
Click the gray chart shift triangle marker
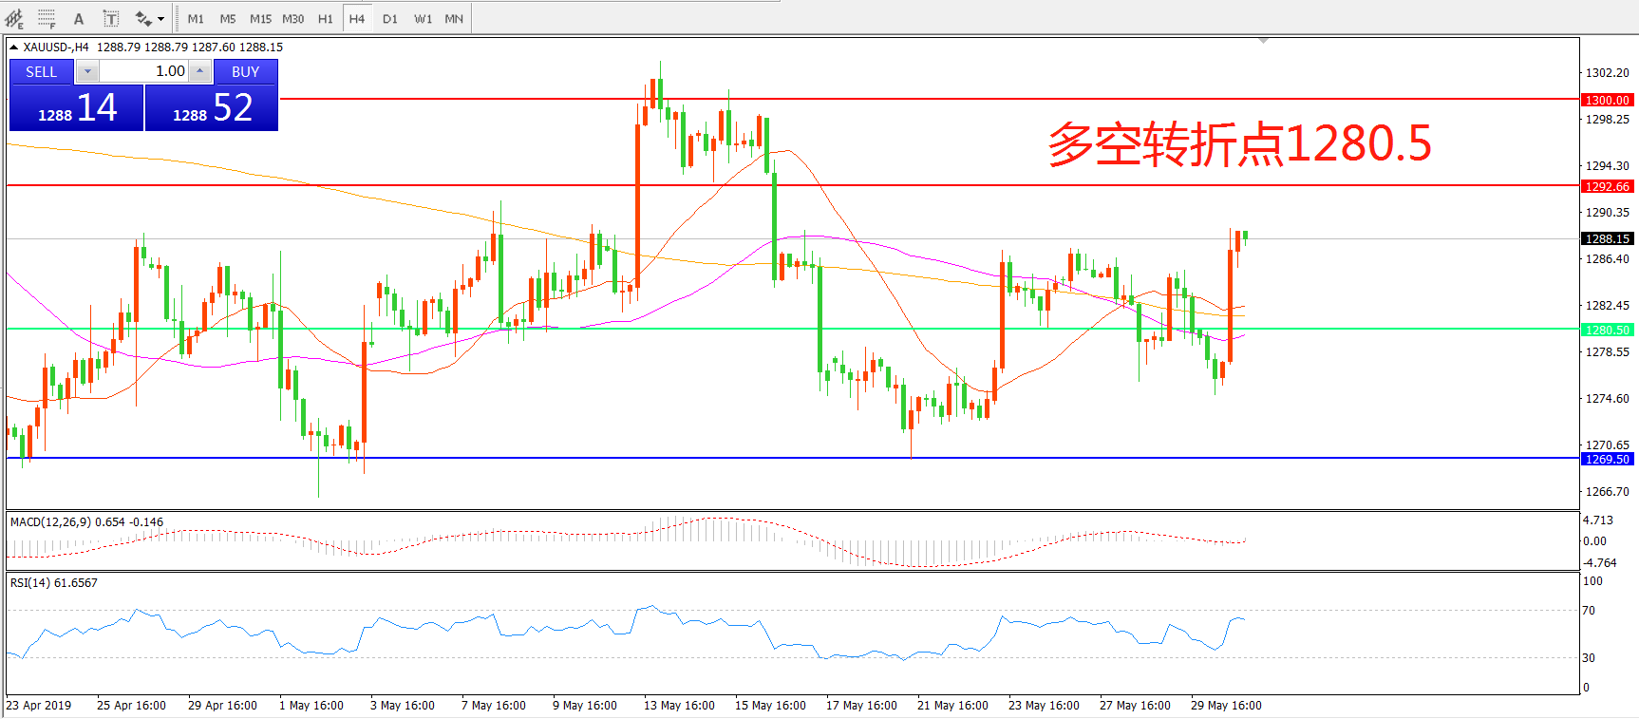click(x=1263, y=41)
